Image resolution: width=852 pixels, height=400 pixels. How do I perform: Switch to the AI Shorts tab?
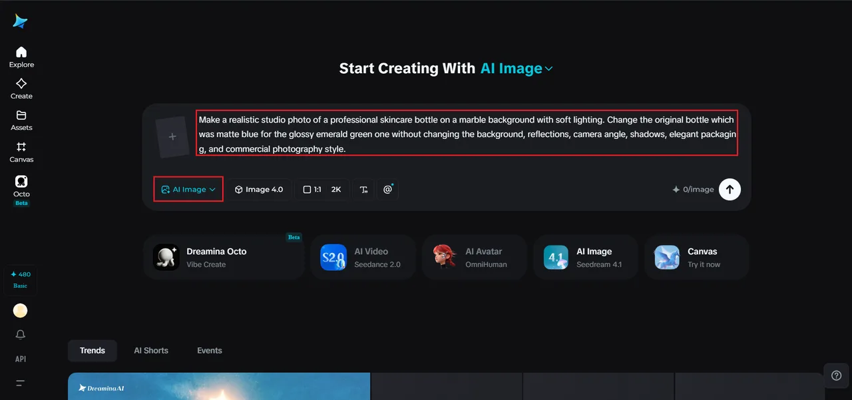click(151, 351)
